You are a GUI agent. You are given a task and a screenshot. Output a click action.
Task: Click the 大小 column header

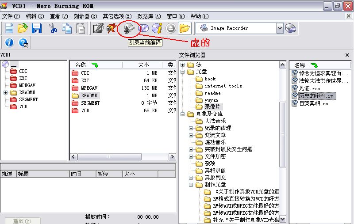tap(143, 65)
